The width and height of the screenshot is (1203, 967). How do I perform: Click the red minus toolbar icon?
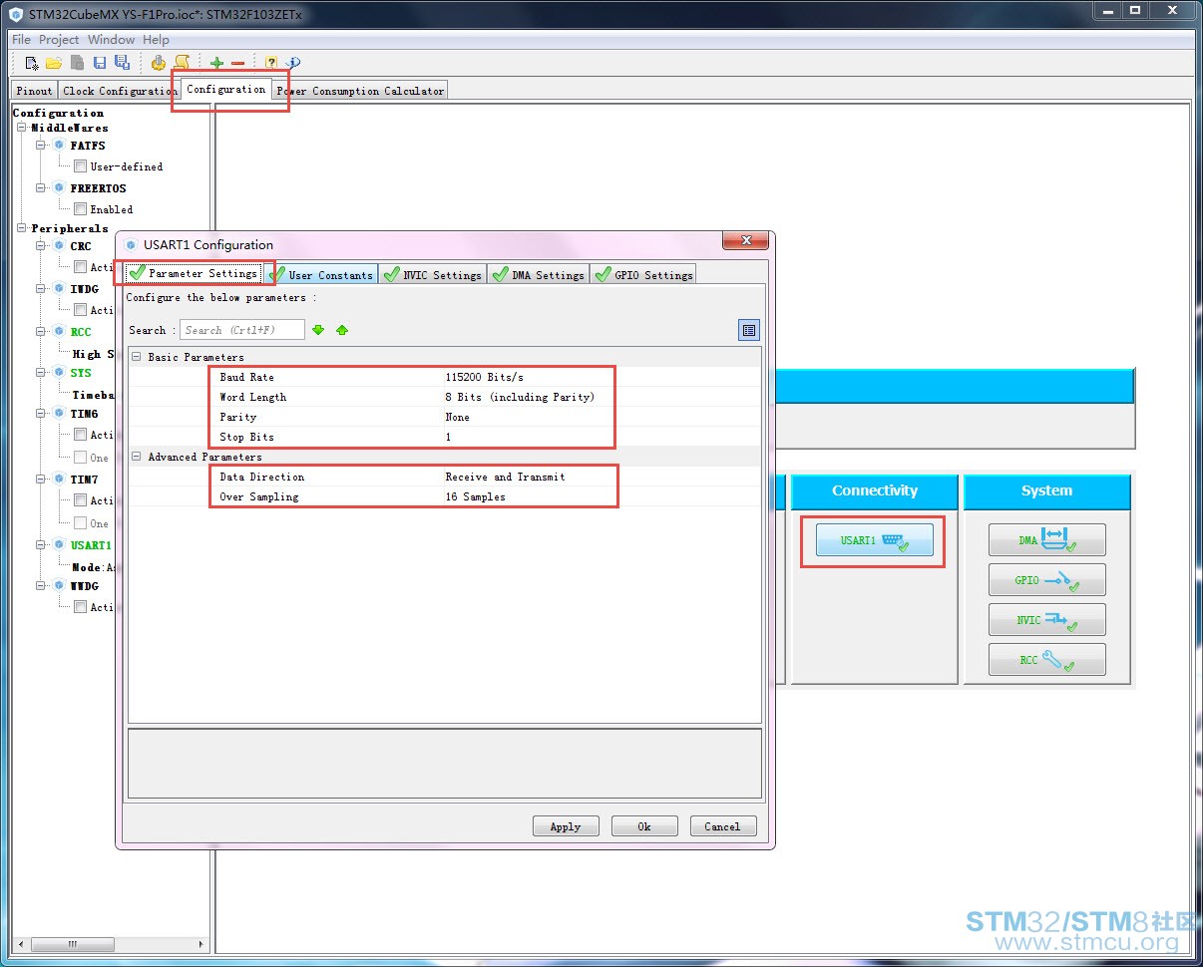(x=237, y=63)
